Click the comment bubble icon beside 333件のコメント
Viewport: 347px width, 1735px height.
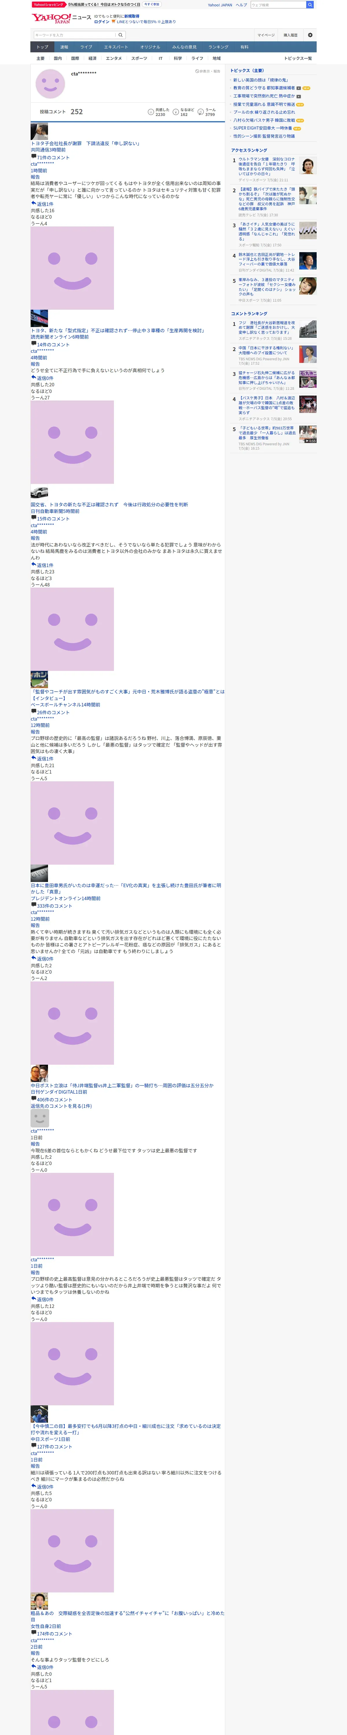(34, 905)
